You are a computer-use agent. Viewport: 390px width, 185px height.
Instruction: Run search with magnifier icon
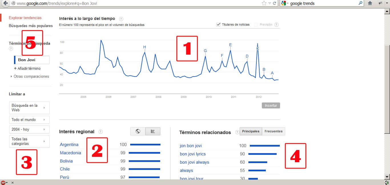(x=361, y=3)
